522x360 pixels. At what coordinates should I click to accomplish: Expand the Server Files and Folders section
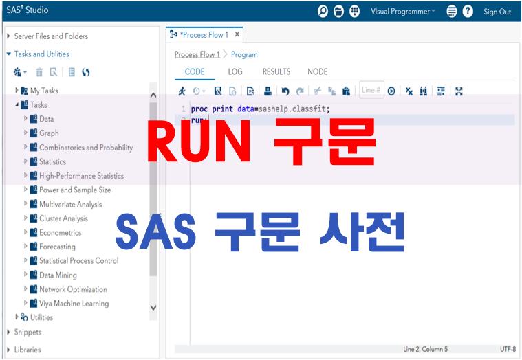[8, 36]
